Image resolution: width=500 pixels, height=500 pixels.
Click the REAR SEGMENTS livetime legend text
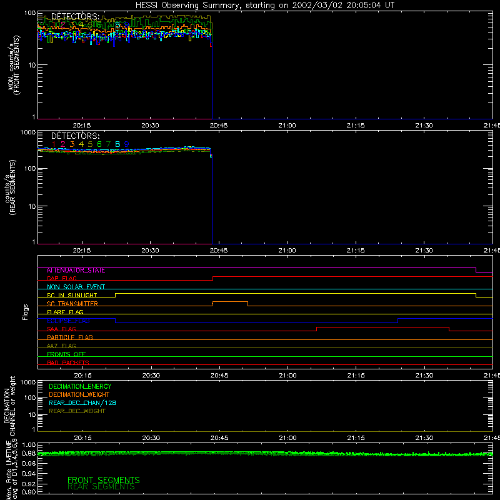pos(101,487)
